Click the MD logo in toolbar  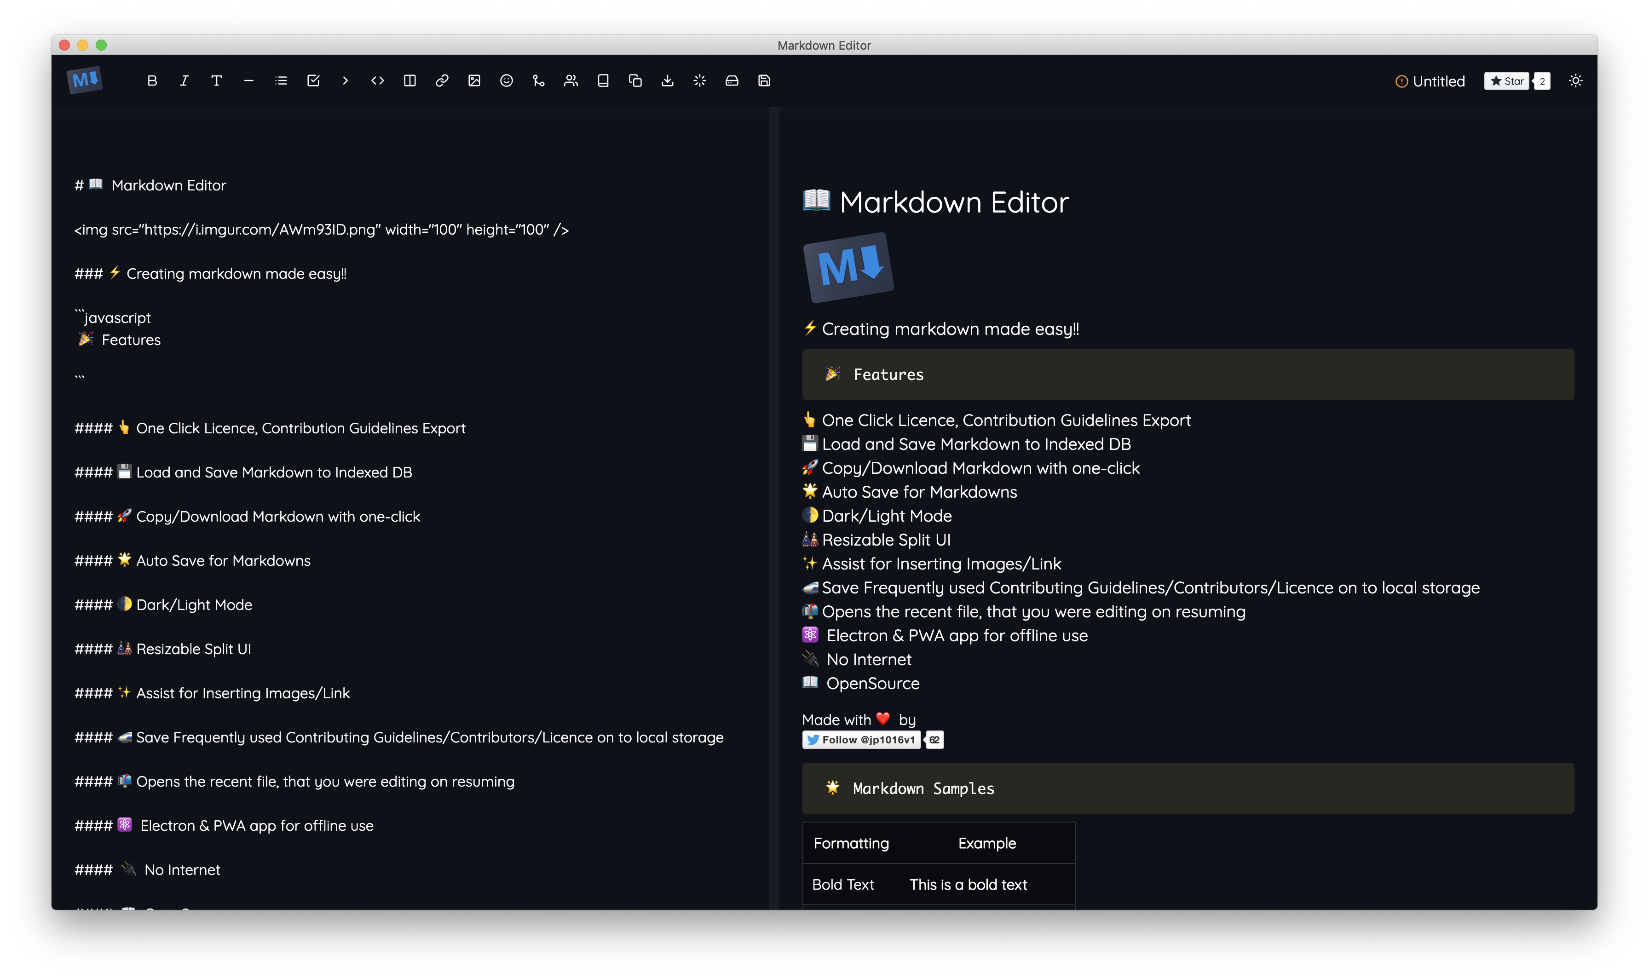(x=85, y=80)
